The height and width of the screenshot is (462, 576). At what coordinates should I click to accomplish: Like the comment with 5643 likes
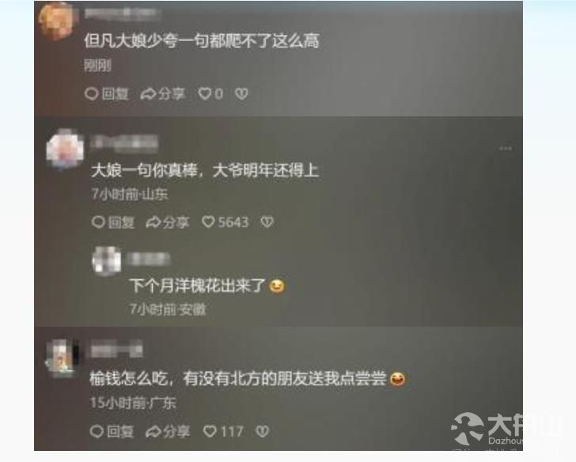pos(225,222)
